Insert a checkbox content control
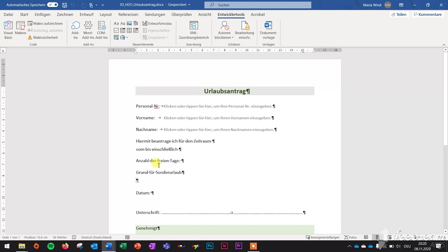 point(116,30)
